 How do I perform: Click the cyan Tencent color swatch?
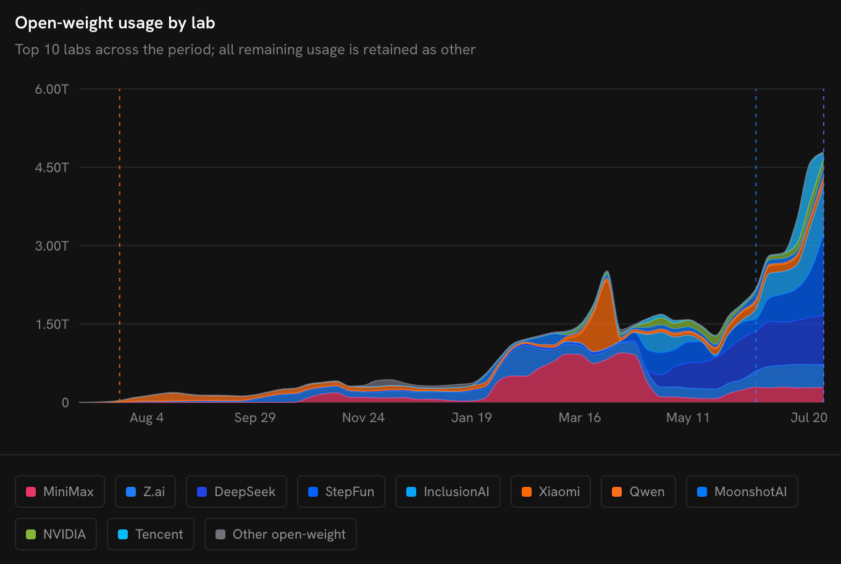123,534
